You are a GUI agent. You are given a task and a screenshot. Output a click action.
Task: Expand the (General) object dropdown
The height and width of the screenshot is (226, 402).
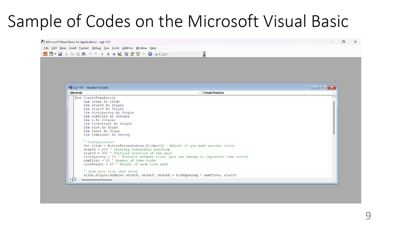pos(199,93)
